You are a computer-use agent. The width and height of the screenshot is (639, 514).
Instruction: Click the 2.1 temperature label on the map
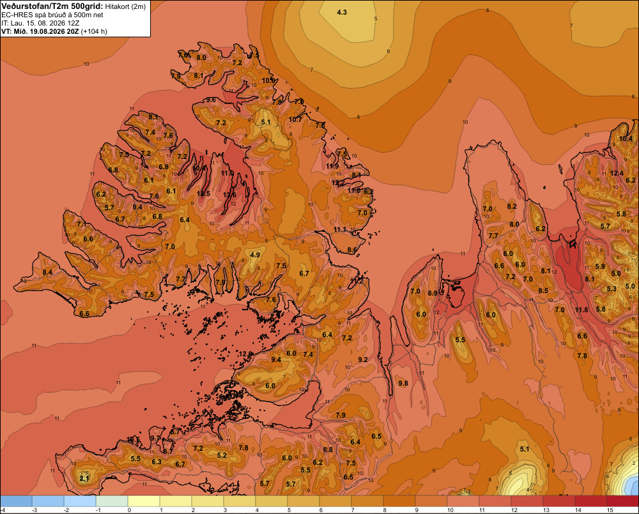point(84,478)
